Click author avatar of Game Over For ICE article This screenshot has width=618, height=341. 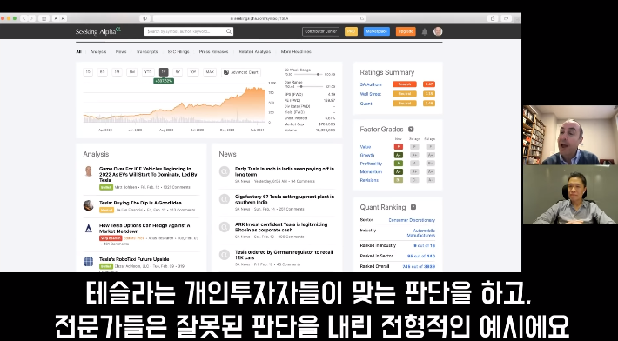click(x=89, y=170)
